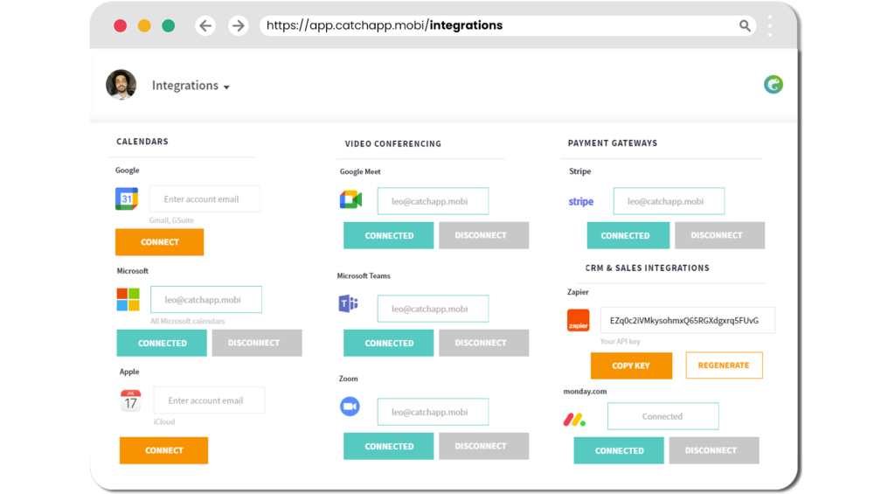Viewport: 895px width, 494px height.
Task: Click the Stripe logo
Action: point(581,202)
